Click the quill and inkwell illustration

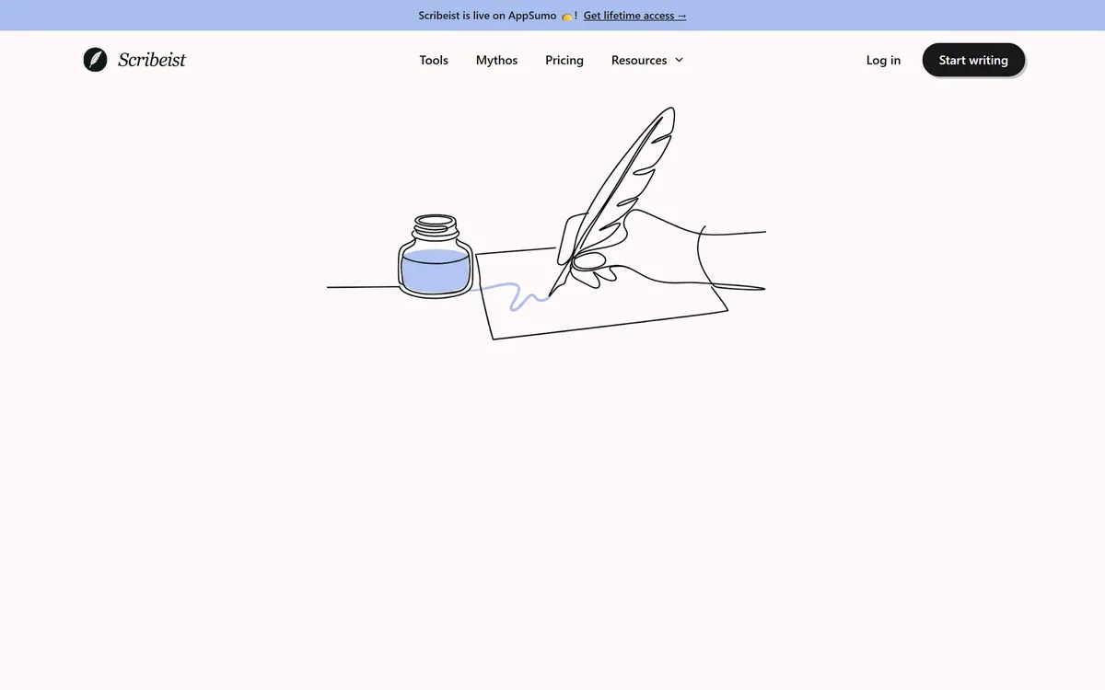click(546, 224)
